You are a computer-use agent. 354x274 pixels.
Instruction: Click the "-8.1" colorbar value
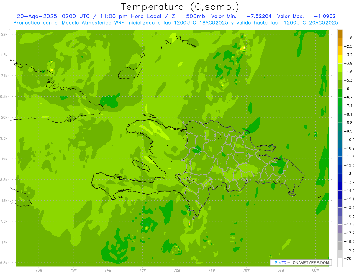click(x=349, y=114)
